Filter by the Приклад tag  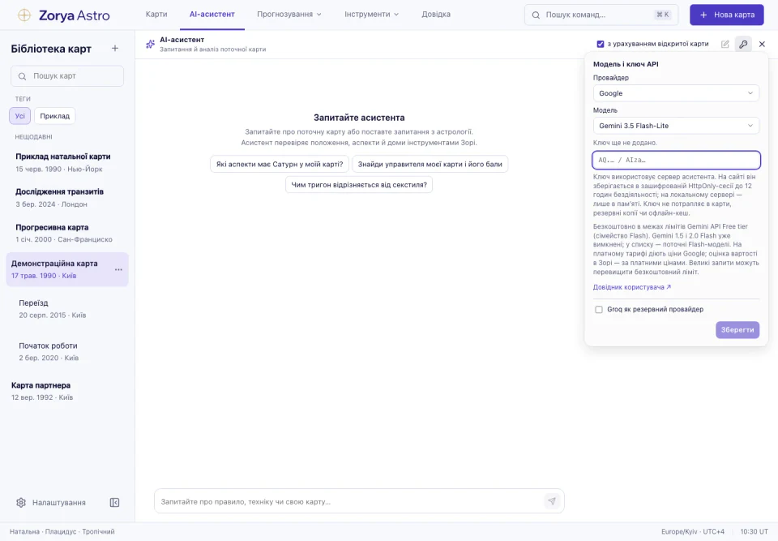pyautogui.click(x=54, y=116)
